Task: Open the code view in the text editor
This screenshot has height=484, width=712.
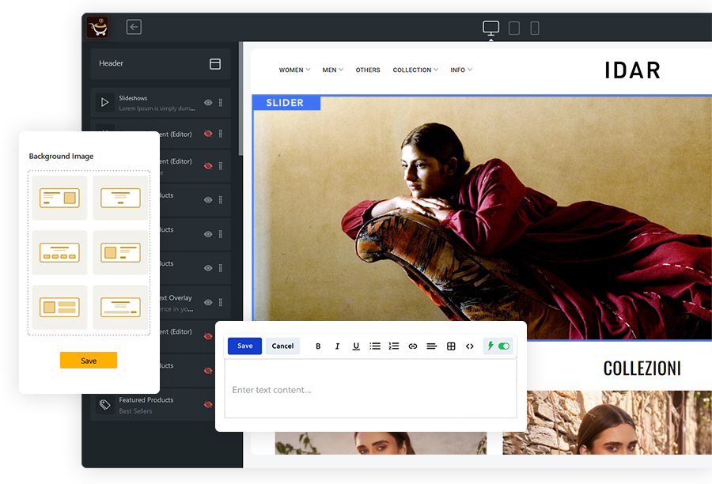Action: point(470,346)
